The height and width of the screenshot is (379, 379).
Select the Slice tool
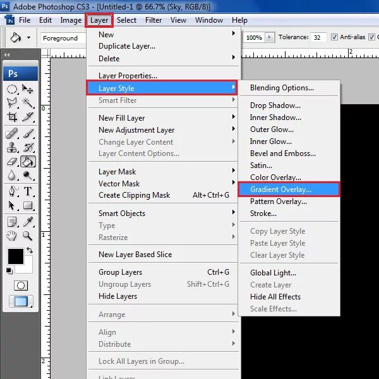[28, 117]
